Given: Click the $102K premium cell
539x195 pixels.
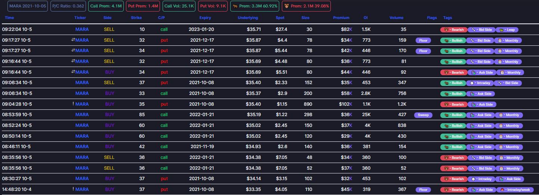Looking at the screenshot, I should pyautogui.click(x=345, y=104).
